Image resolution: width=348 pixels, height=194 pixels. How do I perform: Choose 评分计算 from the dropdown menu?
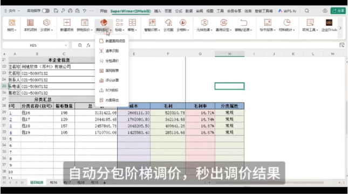click(x=112, y=80)
